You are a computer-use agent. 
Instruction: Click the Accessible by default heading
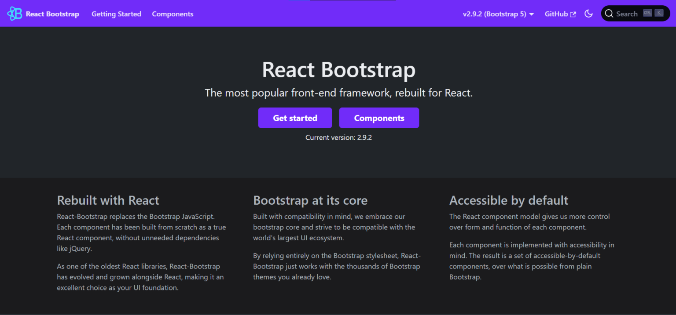pyautogui.click(x=509, y=200)
